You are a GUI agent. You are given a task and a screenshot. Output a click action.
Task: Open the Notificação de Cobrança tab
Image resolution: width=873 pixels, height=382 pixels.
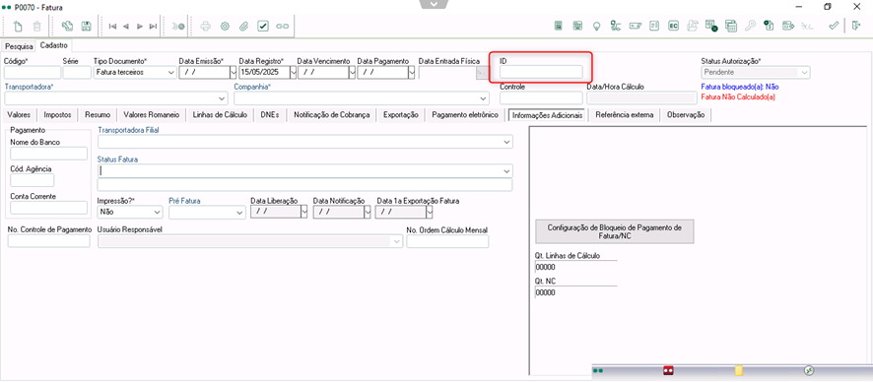[331, 115]
